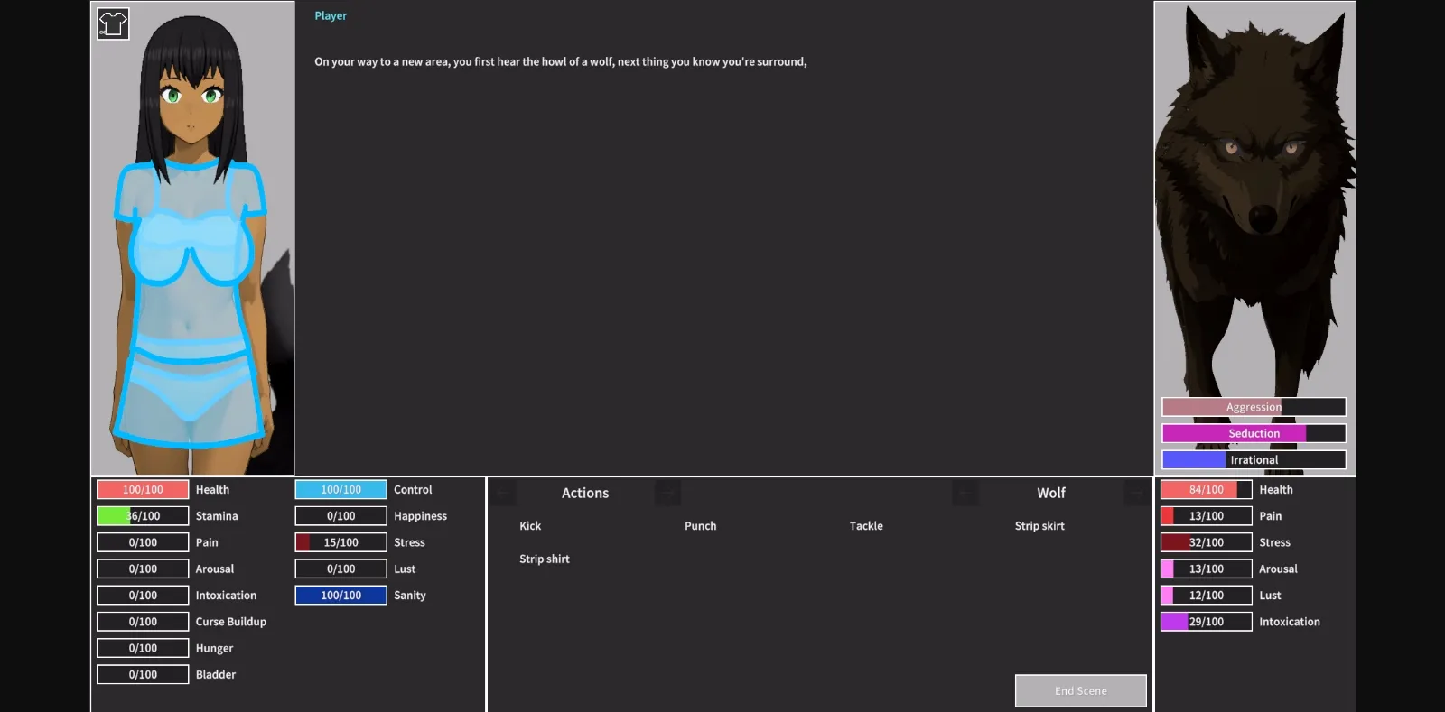Go to next target right of Wolf

pos(1135,493)
